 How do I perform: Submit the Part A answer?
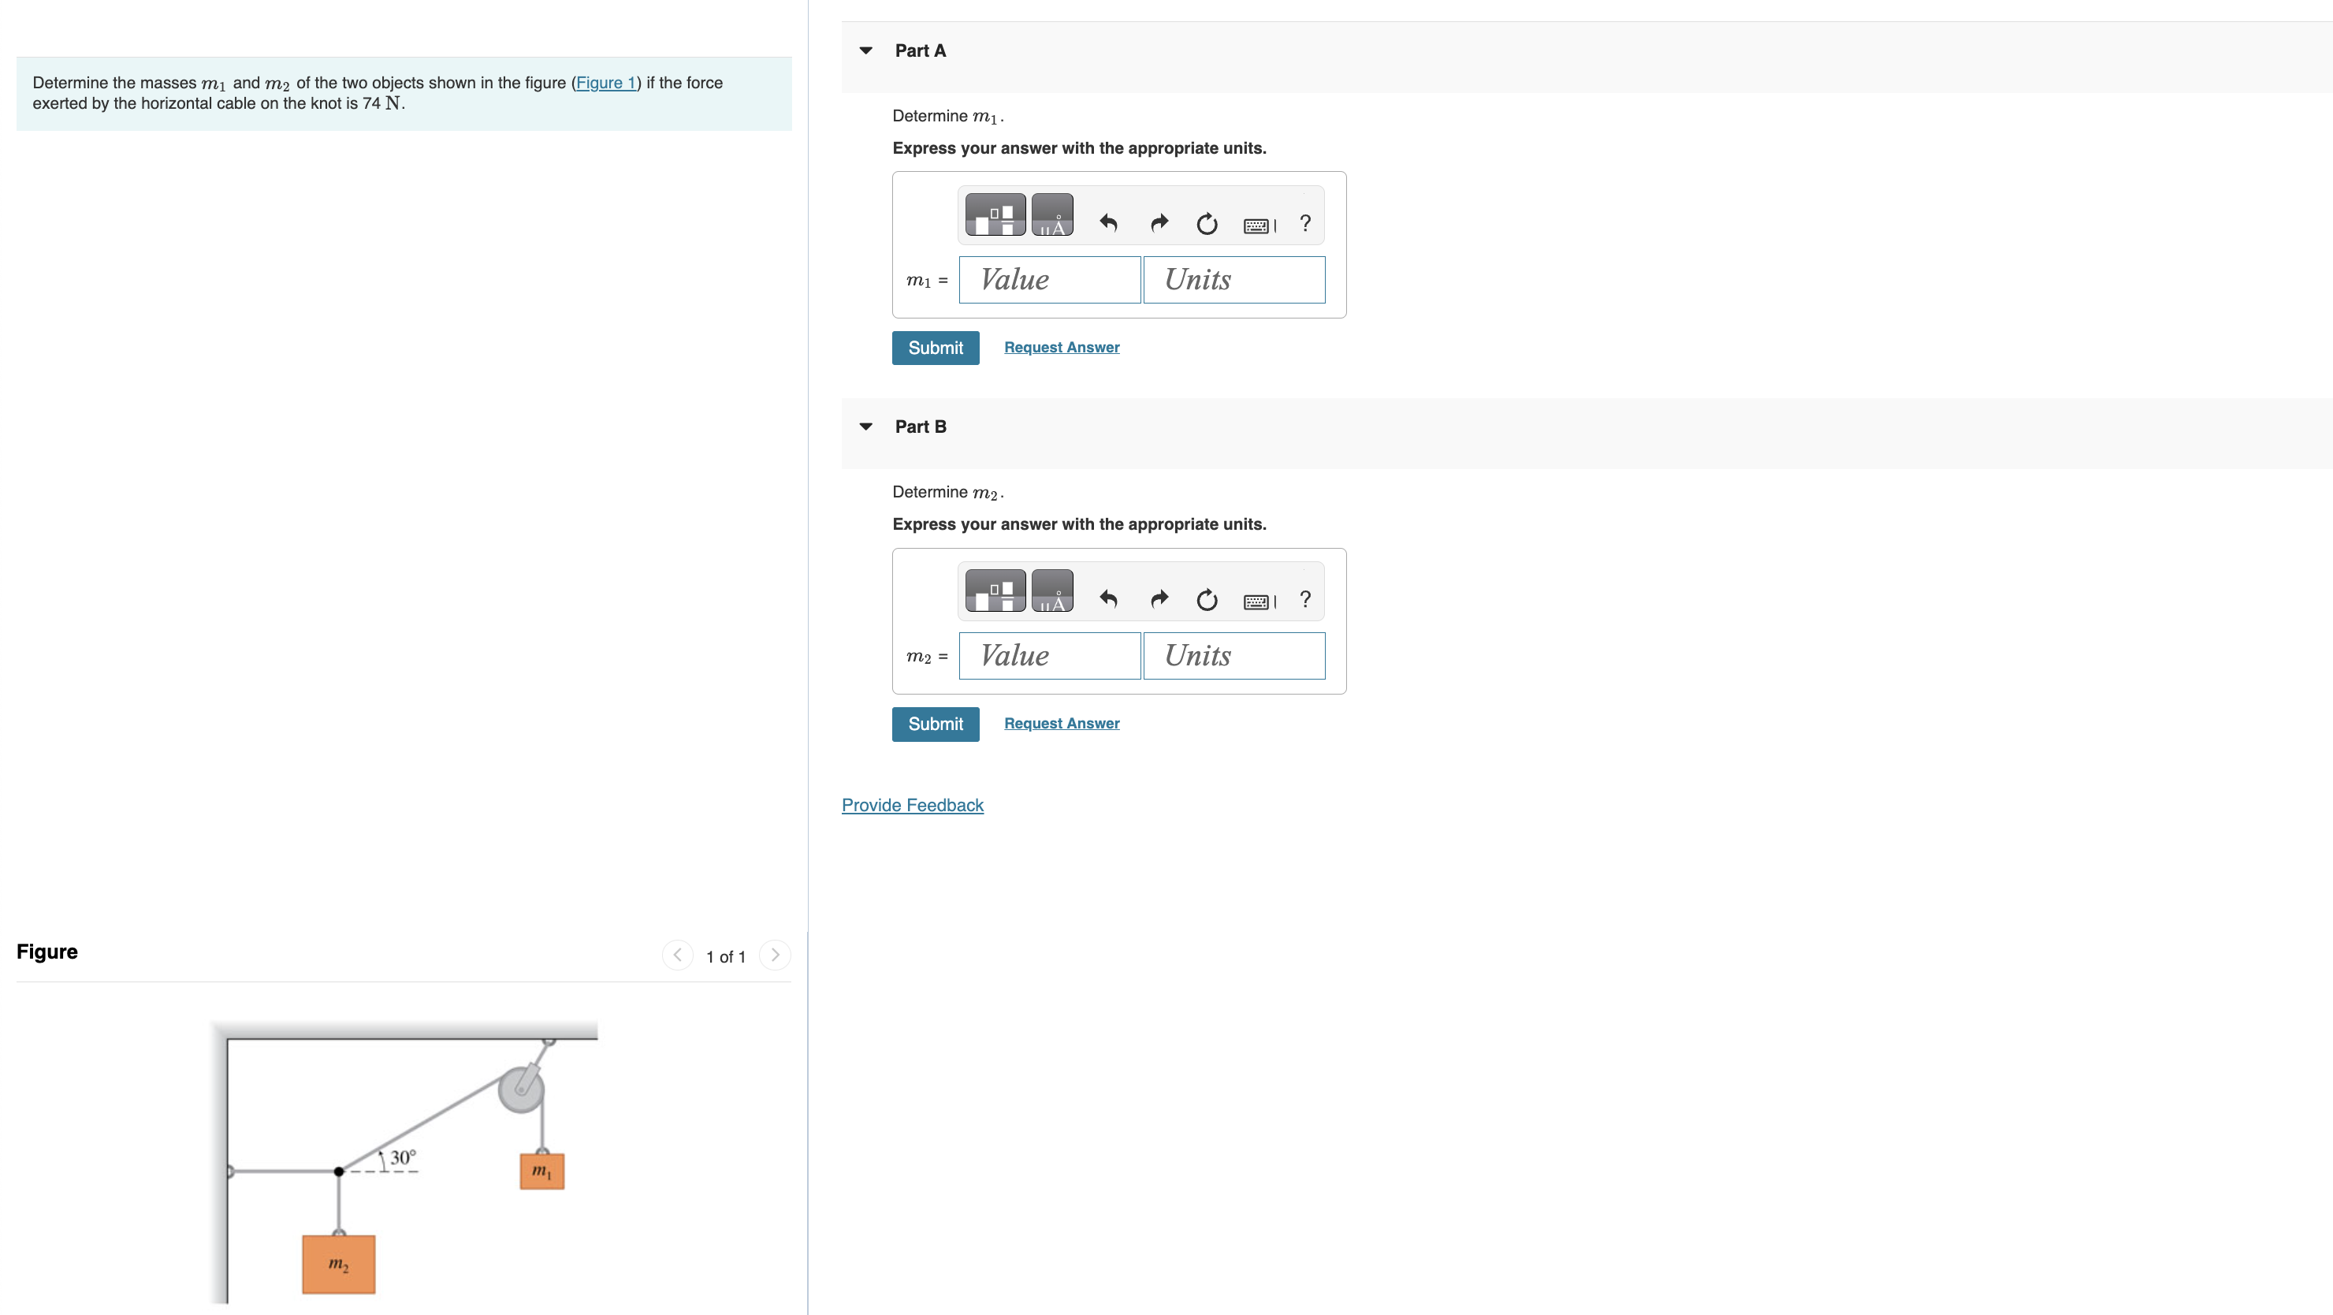click(x=935, y=348)
